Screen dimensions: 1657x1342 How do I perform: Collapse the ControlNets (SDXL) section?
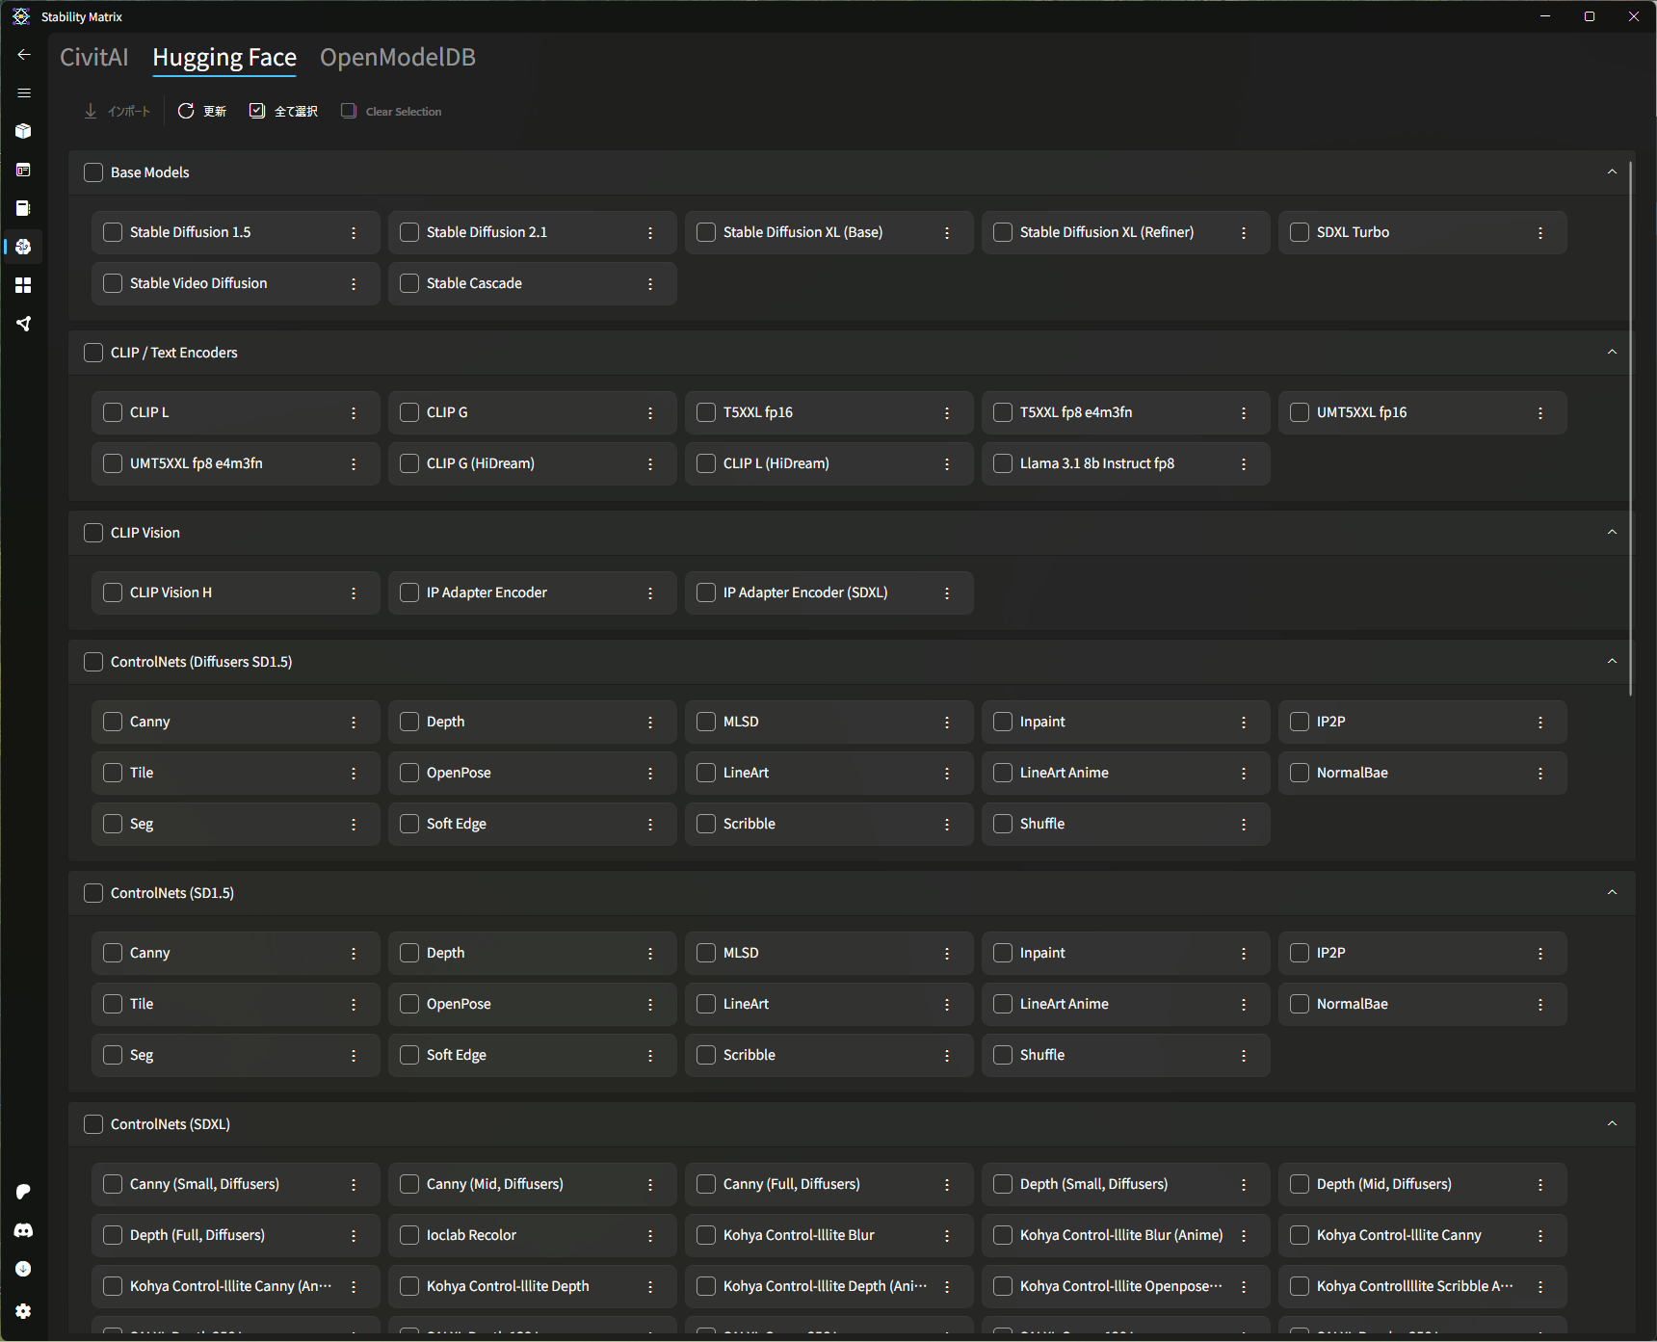pyautogui.click(x=1612, y=1124)
